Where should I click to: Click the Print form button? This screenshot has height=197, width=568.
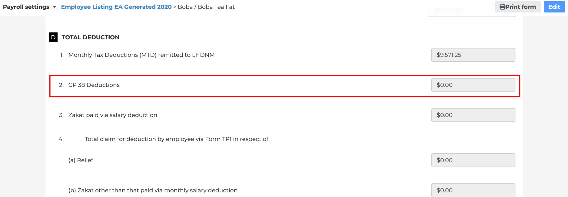(x=518, y=7)
